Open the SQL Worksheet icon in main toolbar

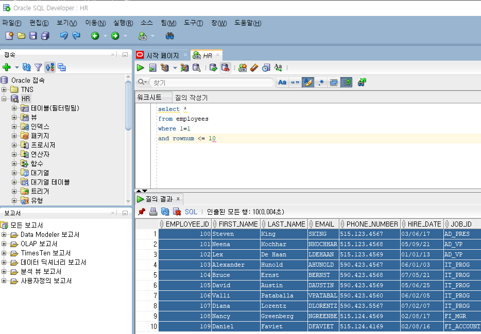tap(143, 36)
